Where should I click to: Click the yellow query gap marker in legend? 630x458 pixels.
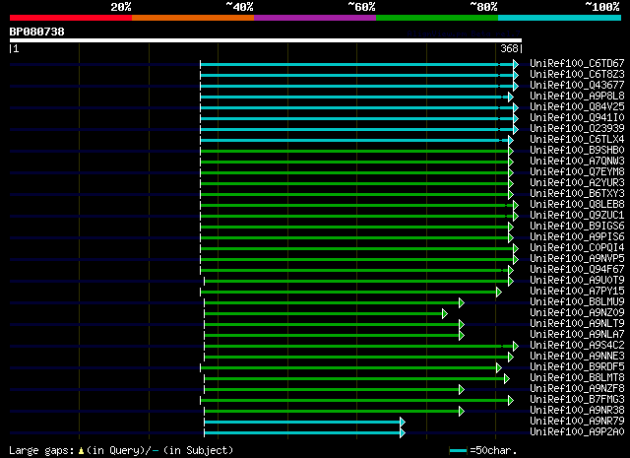[81, 451]
